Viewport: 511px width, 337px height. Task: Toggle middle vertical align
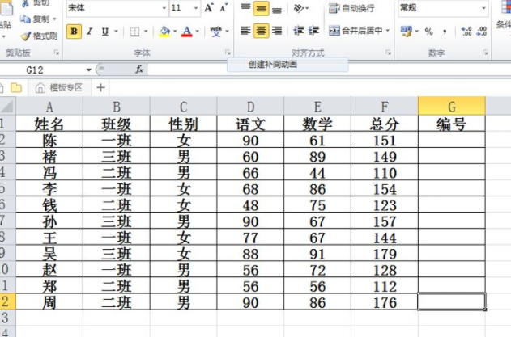pos(261,8)
